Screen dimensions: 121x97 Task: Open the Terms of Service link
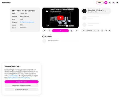pyautogui.click(x=13, y=78)
